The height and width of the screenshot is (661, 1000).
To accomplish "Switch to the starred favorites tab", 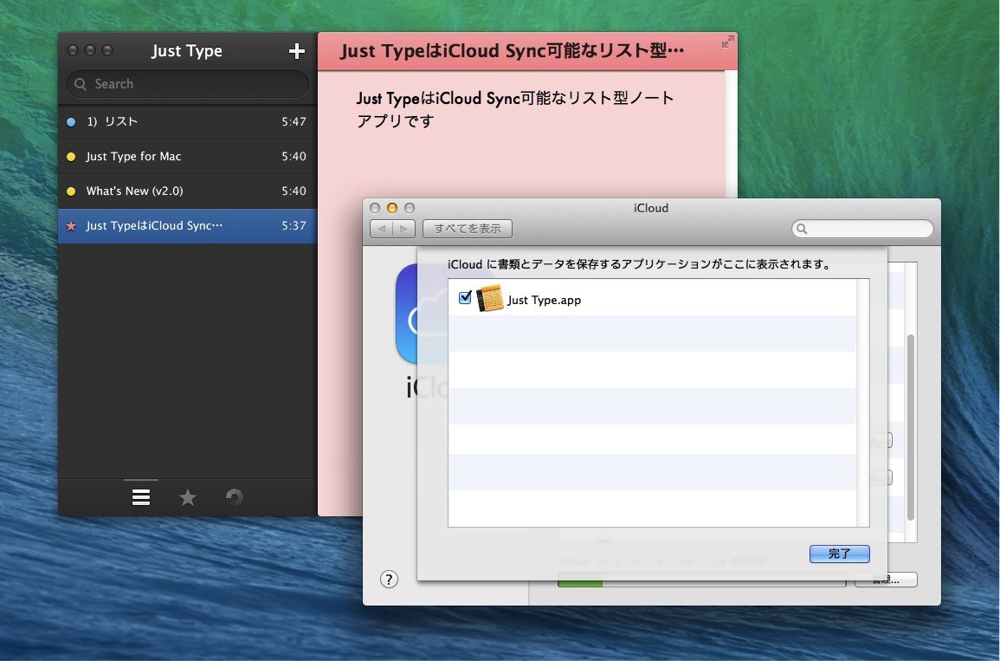I will tap(188, 497).
